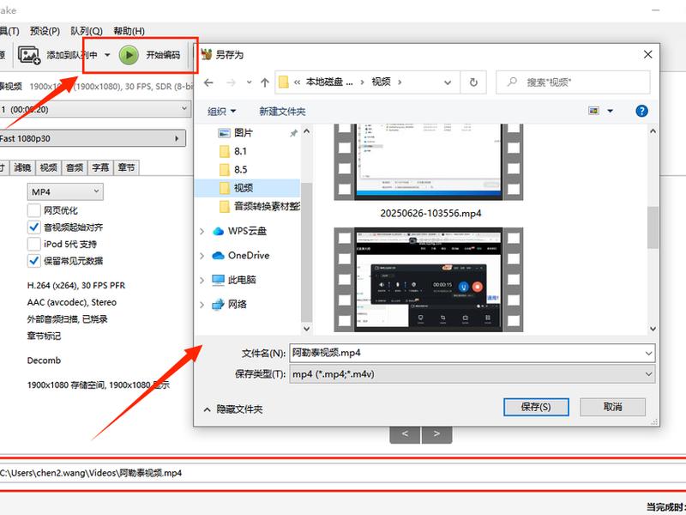Viewport: 686px width, 515px height.
Task: Click the next preview > button
Action: pyautogui.click(x=436, y=434)
